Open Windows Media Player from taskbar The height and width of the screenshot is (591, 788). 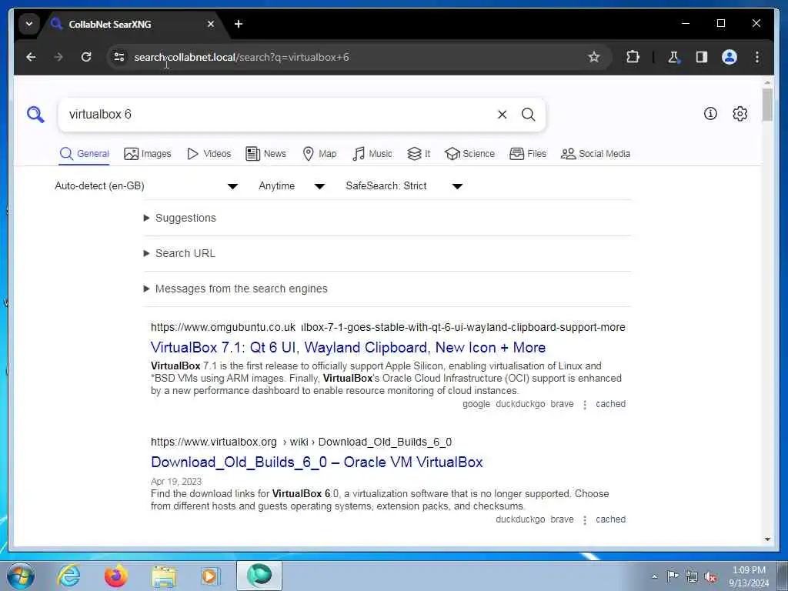point(209,576)
